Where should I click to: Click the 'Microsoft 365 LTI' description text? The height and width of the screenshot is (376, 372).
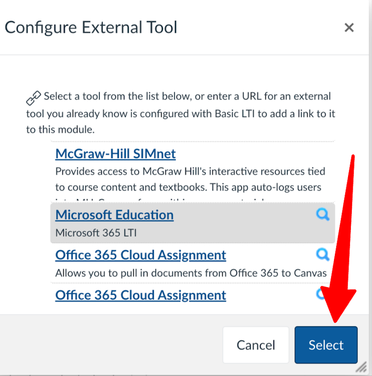point(96,233)
